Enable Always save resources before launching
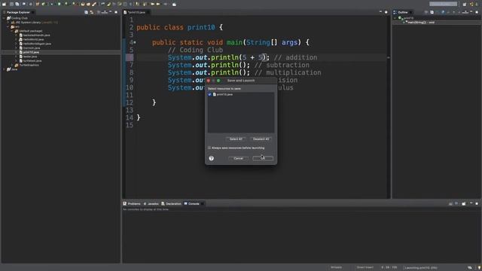 pos(209,148)
